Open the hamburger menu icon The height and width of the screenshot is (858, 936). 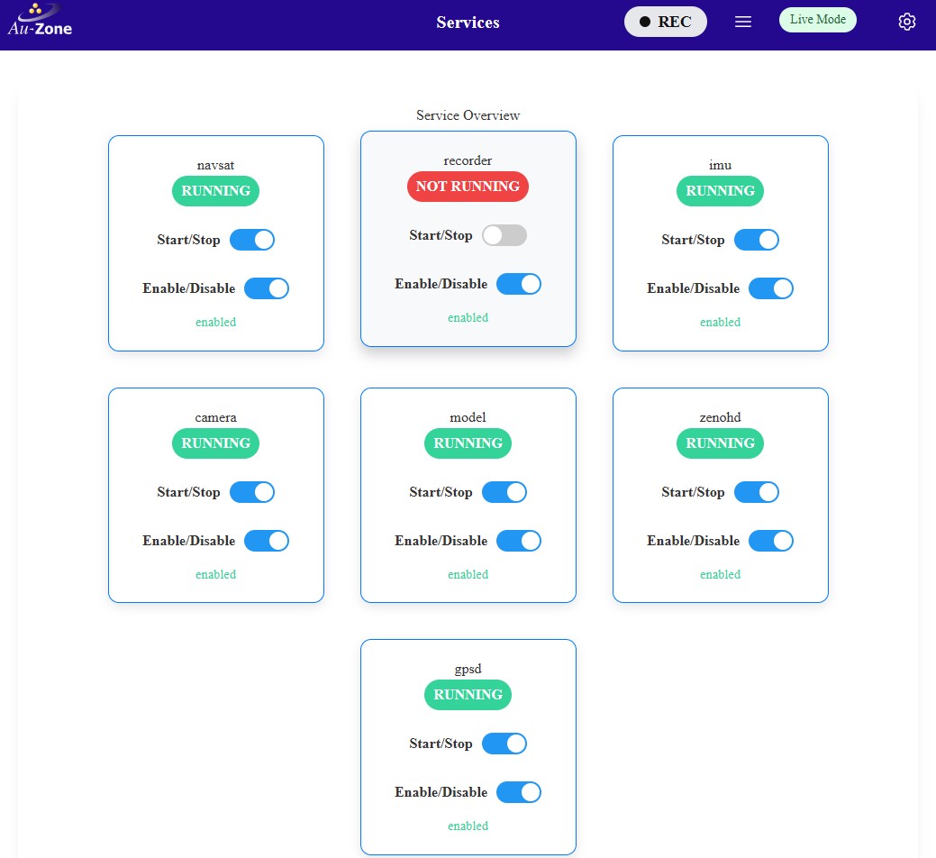tap(742, 23)
